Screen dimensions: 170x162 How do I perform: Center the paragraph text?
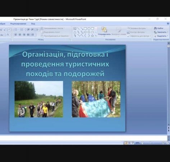(20, 35)
